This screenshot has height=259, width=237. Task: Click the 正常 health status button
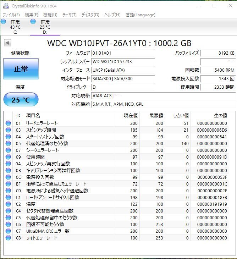click(21, 68)
